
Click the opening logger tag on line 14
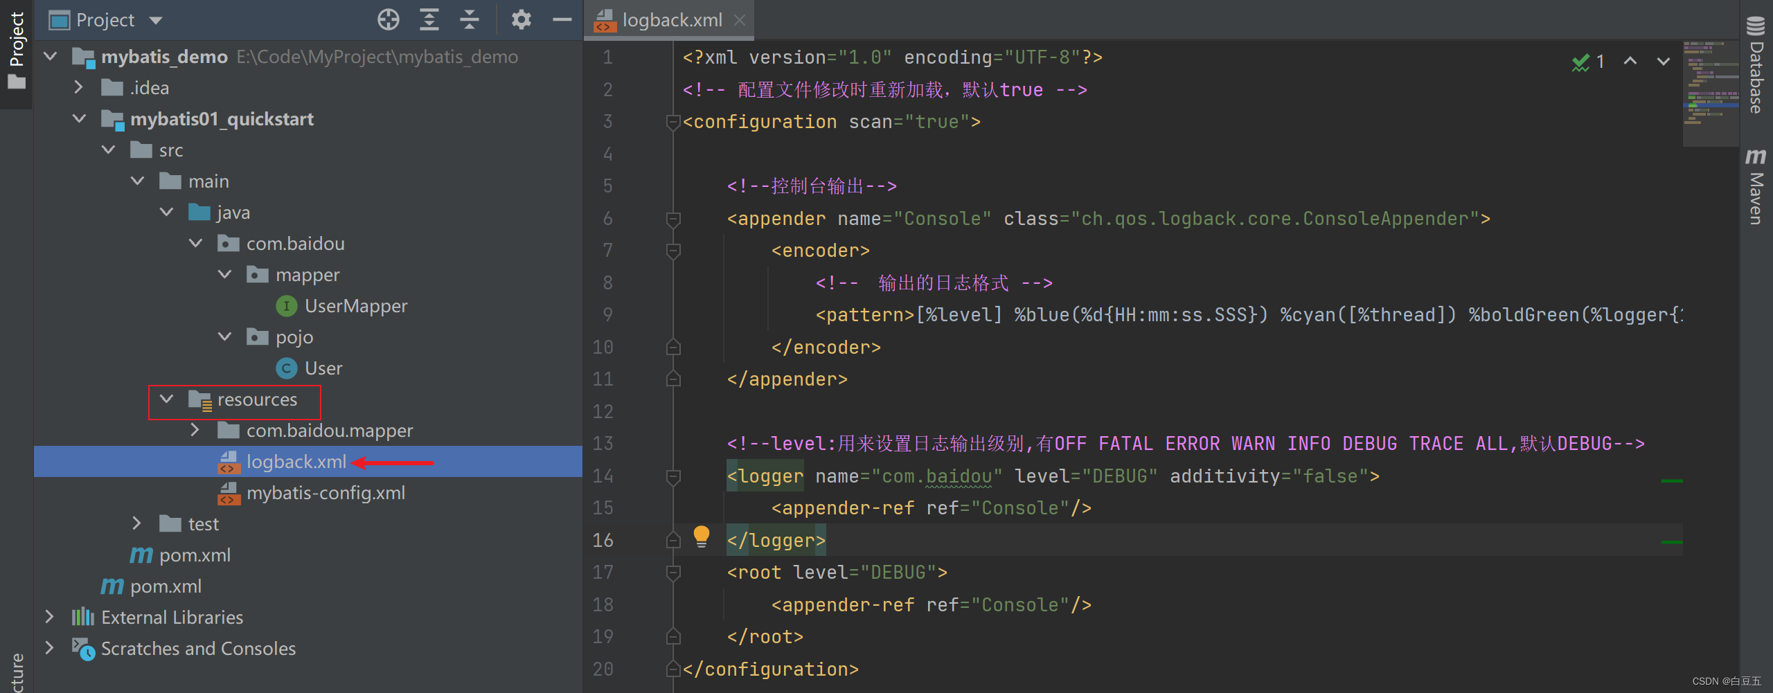pyautogui.click(x=765, y=476)
